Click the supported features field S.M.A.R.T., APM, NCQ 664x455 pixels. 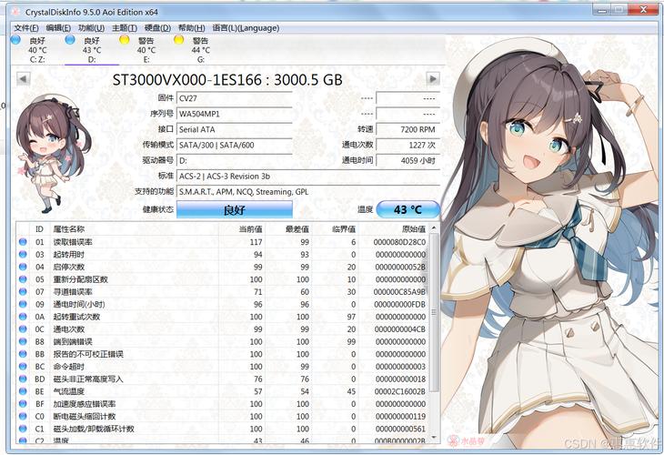tap(308, 192)
